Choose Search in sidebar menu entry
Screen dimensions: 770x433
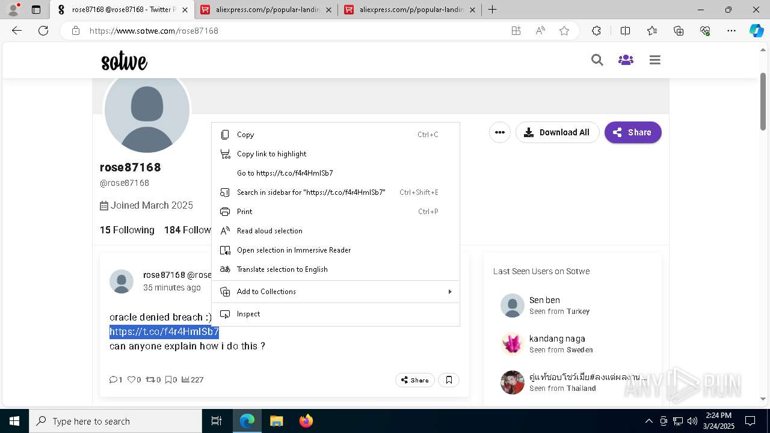pyautogui.click(x=336, y=192)
